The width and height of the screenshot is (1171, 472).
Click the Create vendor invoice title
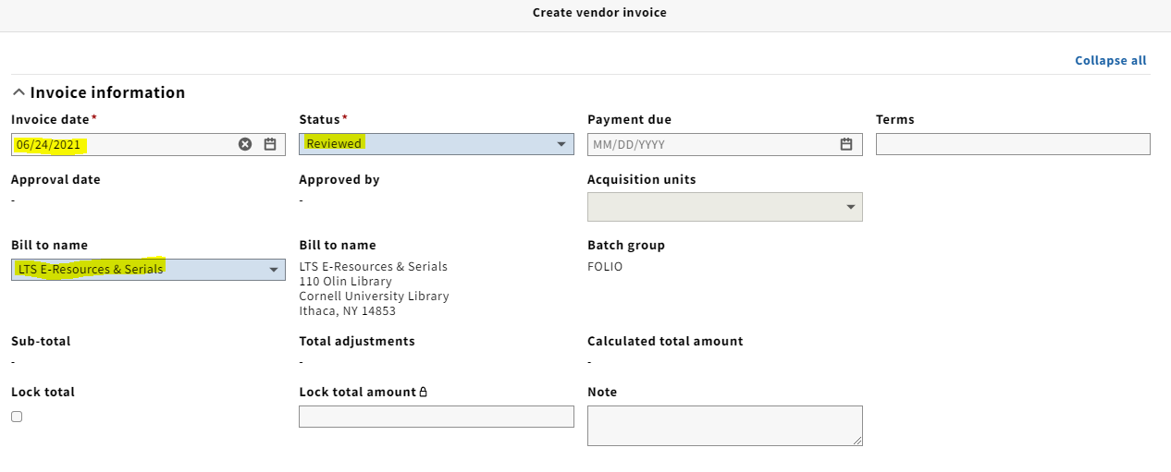[599, 13]
